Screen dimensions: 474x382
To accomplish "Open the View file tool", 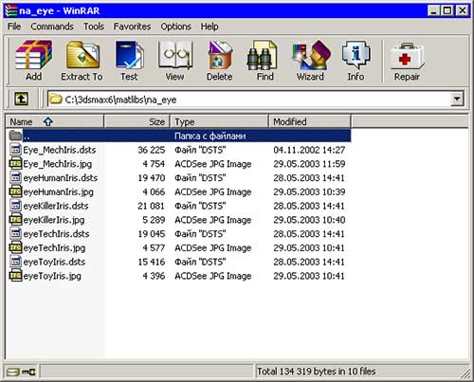I will pyautogui.click(x=175, y=55).
